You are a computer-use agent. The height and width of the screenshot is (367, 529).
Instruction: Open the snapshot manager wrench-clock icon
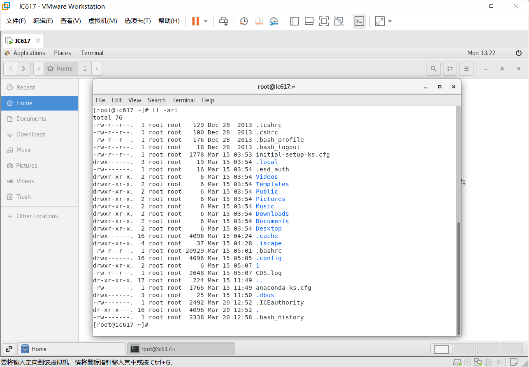click(274, 21)
